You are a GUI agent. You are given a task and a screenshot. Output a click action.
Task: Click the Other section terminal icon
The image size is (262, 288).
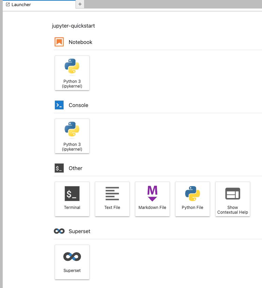(59, 168)
